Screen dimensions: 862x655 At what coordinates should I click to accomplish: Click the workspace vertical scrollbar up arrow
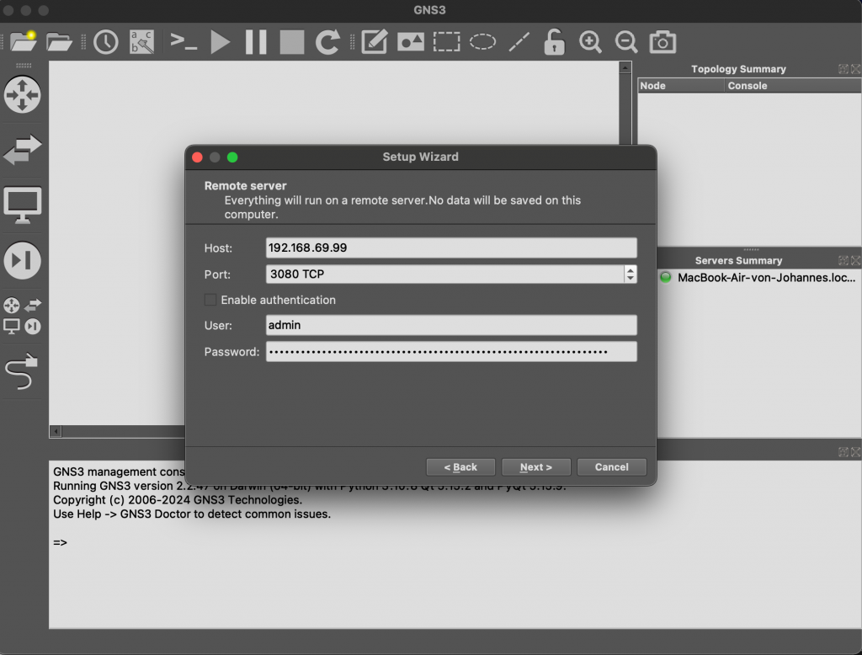coord(625,67)
